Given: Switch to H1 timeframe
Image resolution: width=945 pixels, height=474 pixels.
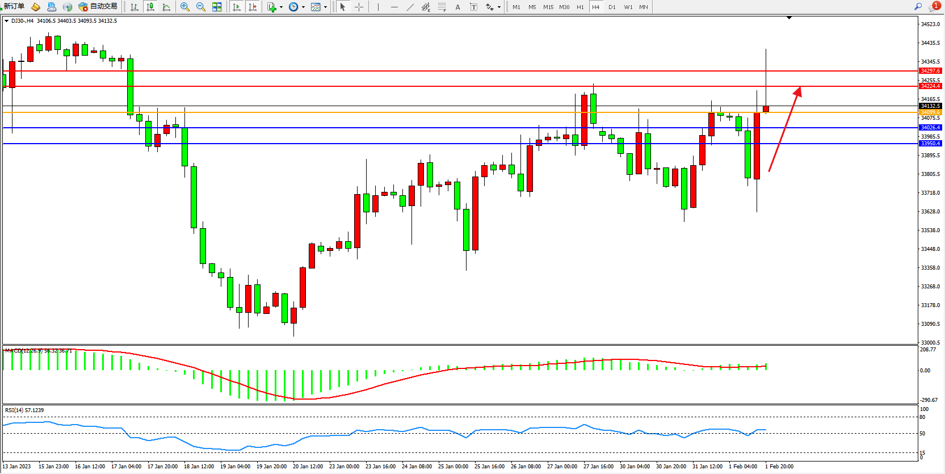Looking at the screenshot, I should 580,7.
